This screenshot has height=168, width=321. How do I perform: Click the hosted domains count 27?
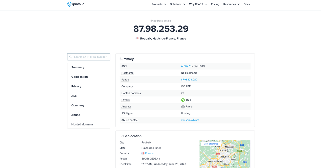point(183,93)
